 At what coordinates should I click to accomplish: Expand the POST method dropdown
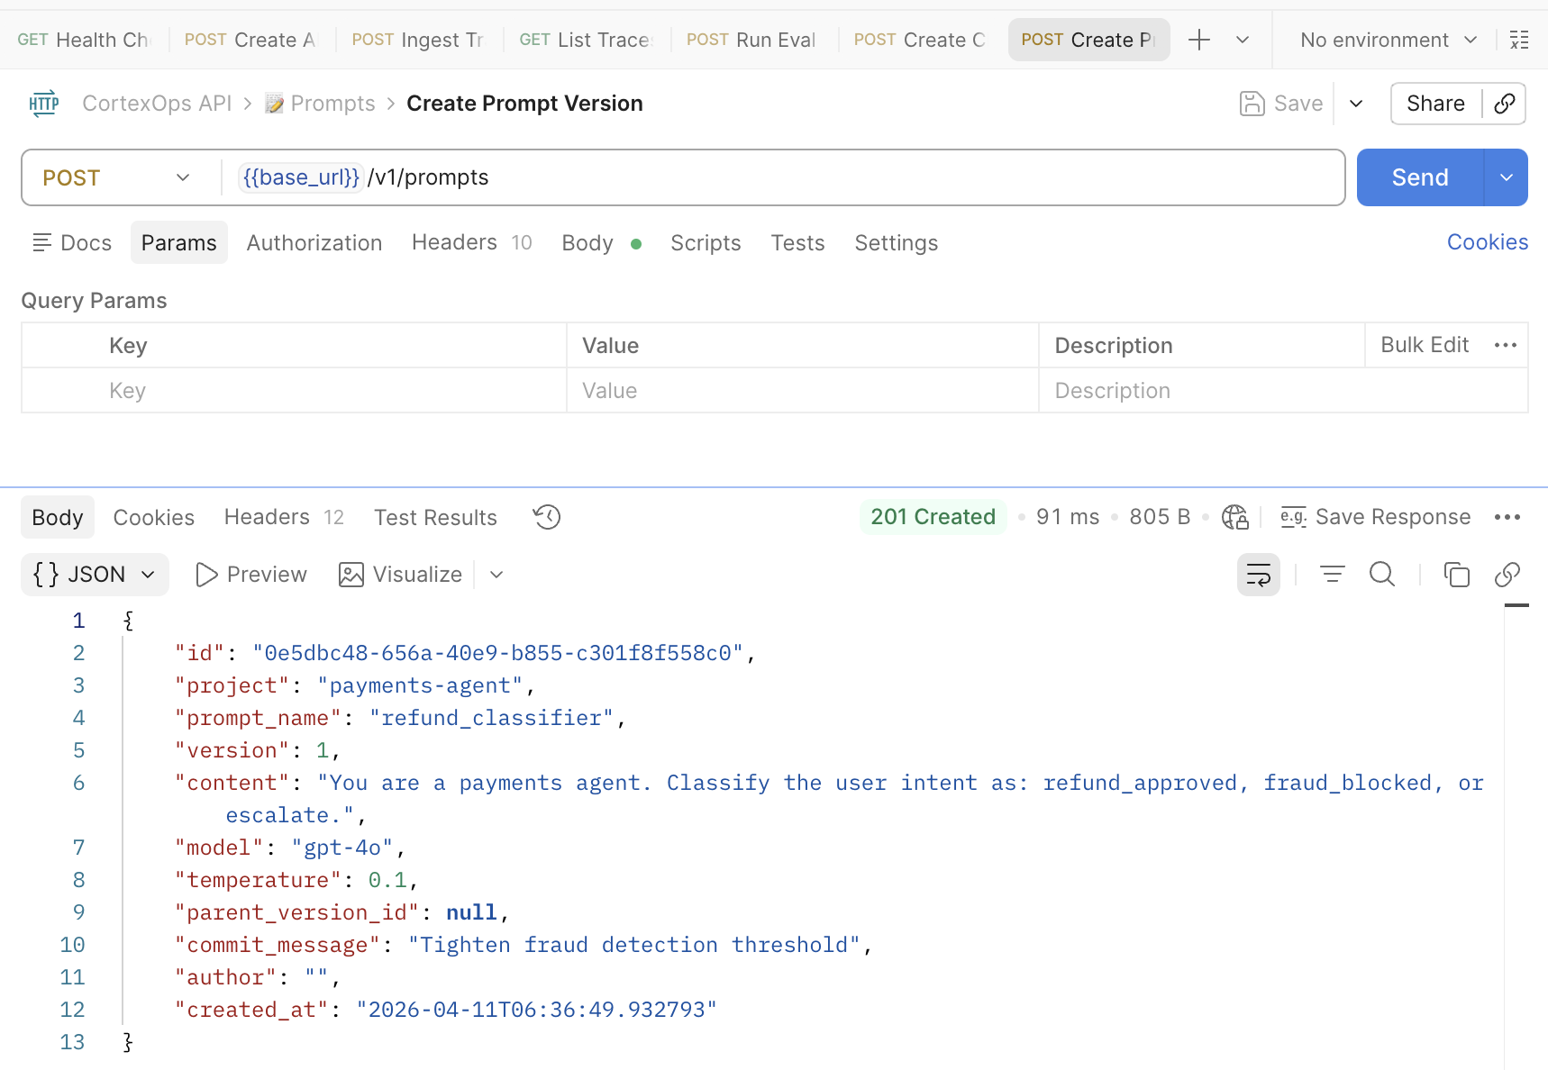point(117,177)
